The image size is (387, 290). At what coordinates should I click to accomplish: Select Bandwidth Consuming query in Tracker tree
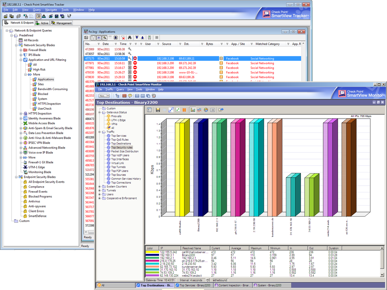pos(53,89)
